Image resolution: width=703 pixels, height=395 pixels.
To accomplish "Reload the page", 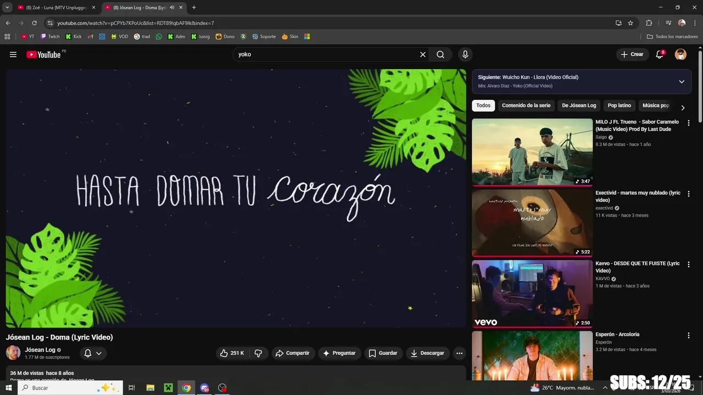I will [34, 23].
